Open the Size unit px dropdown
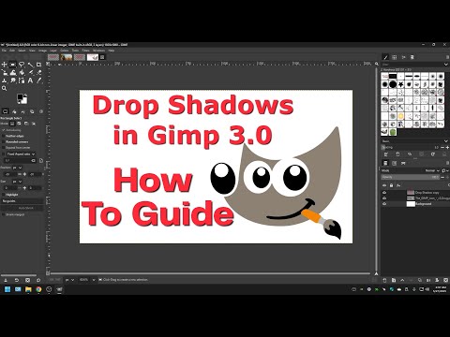 pos(17,182)
